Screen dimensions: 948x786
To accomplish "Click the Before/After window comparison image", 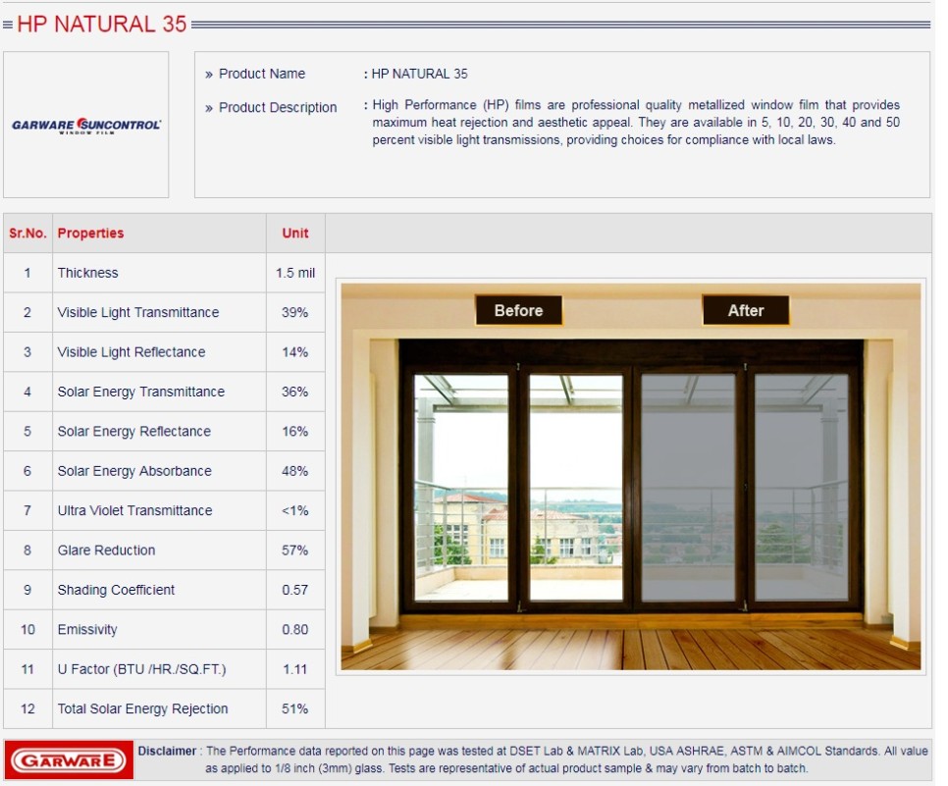I will coord(631,477).
